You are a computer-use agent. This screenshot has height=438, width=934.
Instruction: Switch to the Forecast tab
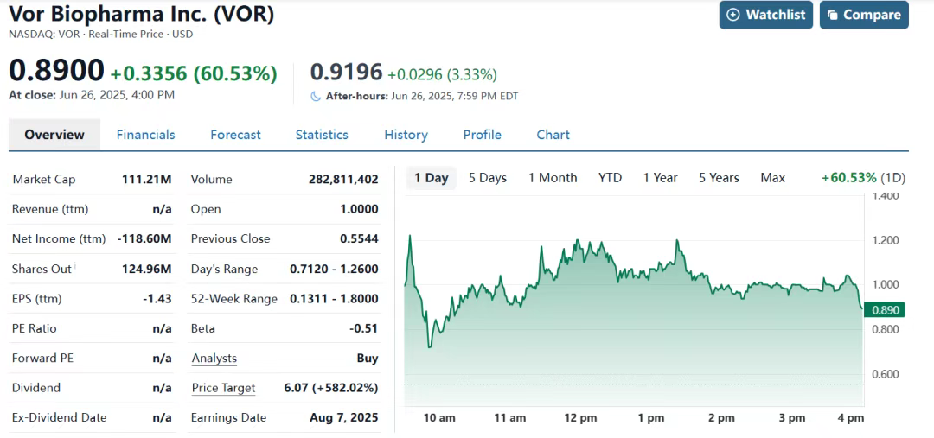pyautogui.click(x=235, y=135)
